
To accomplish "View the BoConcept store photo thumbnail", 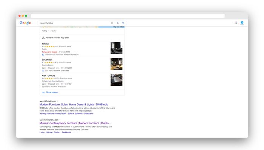I will [x=116, y=64].
